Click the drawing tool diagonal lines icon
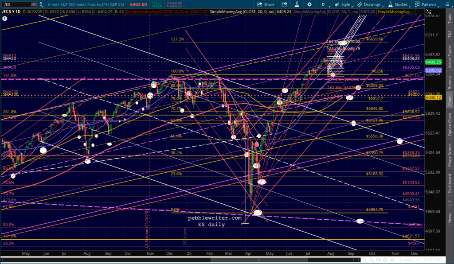 point(392,260)
